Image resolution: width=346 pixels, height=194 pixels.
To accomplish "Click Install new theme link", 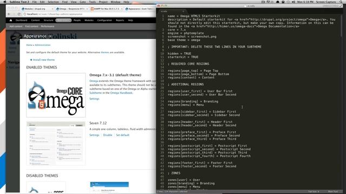I will 44,60.
